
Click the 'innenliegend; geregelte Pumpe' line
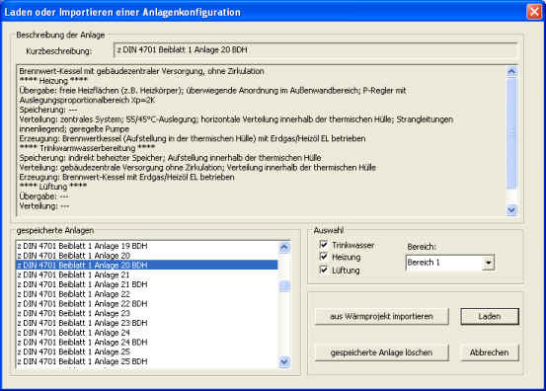click(74, 129)
